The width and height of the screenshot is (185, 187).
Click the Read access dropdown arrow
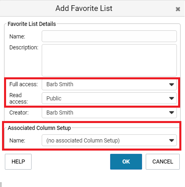[172, 98]
